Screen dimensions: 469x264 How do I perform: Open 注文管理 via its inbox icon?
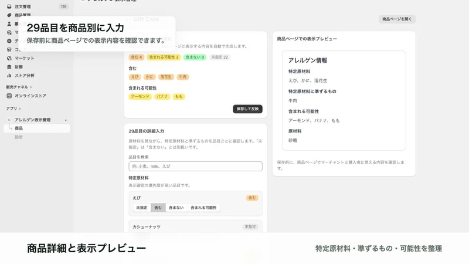(9, 6)
